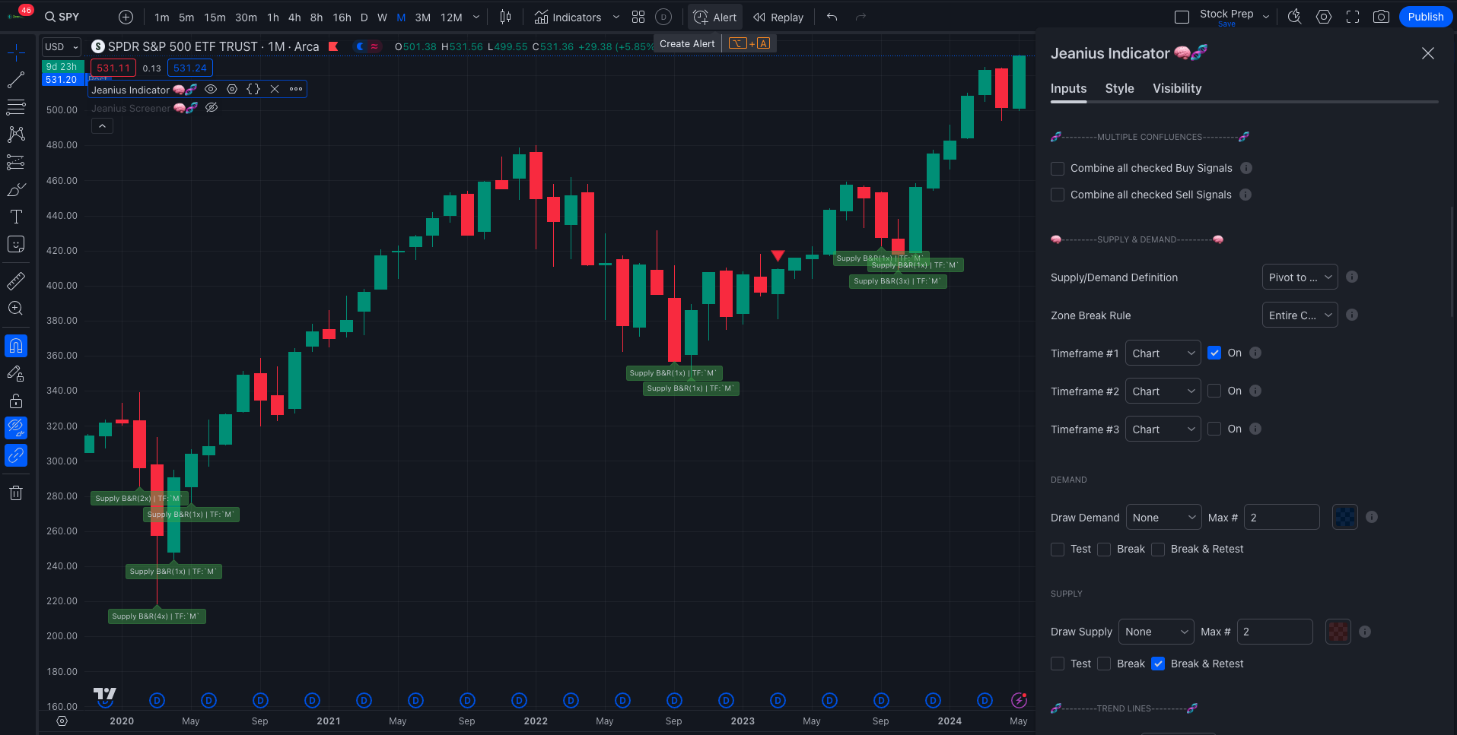Open Jeanius Indicator settings gear in legend

click(232, 89)
